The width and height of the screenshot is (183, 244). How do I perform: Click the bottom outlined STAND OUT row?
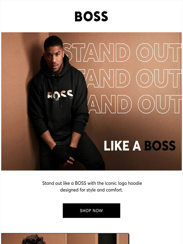[x=134, y=104]
